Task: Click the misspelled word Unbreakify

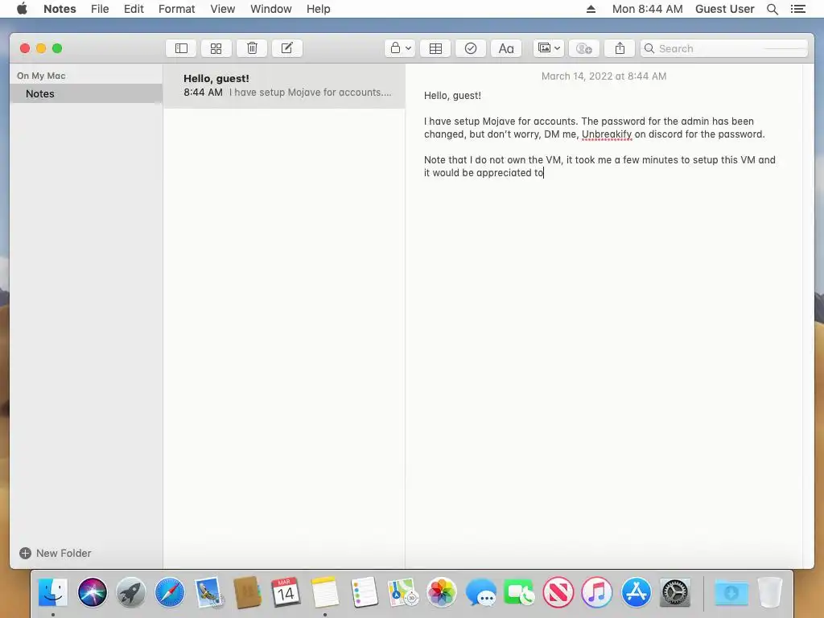Action: pyautogui.click(x=607, y=134)
